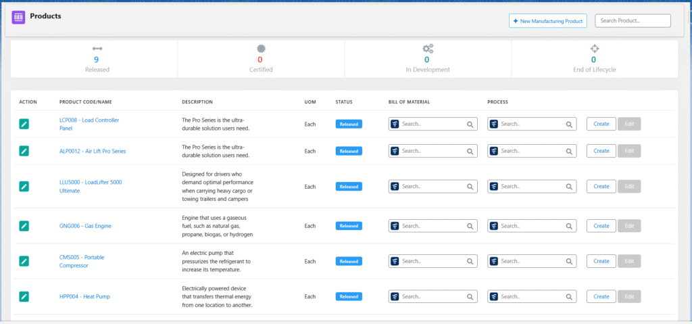Open Process lookup for Portable Compressor
This screenshot has height=324, width=692.
tap(531, 261)
